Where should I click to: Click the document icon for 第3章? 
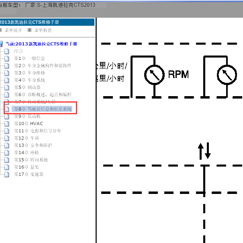(7, 73)
